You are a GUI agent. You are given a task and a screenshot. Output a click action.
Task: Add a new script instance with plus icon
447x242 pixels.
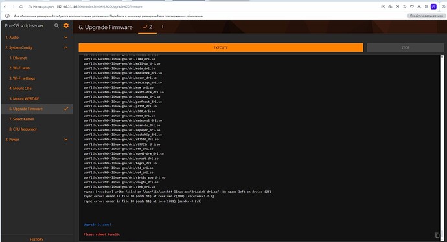[x=163, y=27]
